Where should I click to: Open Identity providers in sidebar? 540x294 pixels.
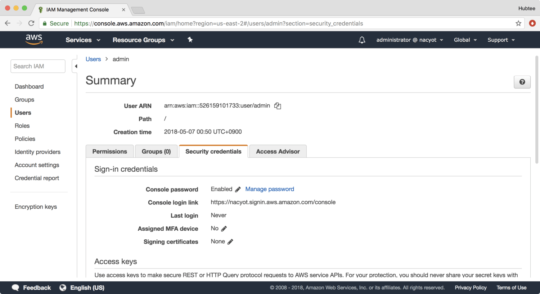tap(38, 152)
